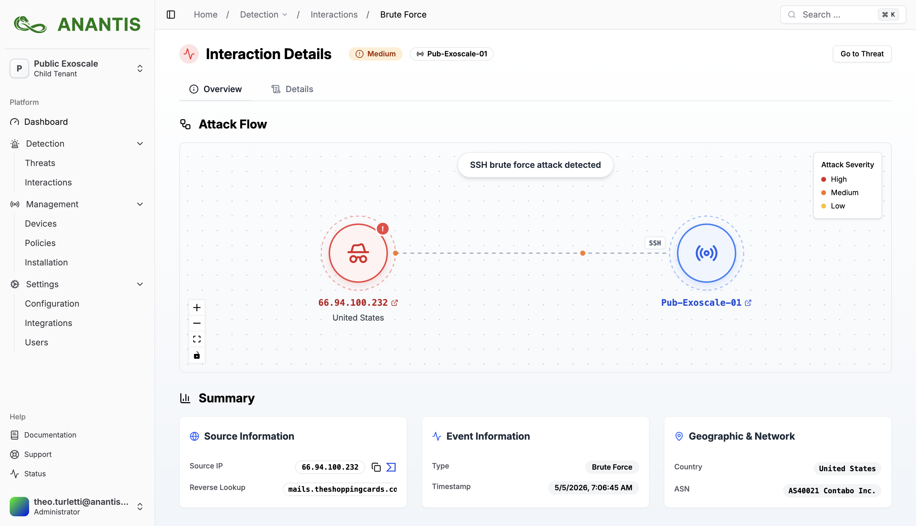Switch to the Details tab
The width and height of the screenshot is (916, 526).
(292, 89)
